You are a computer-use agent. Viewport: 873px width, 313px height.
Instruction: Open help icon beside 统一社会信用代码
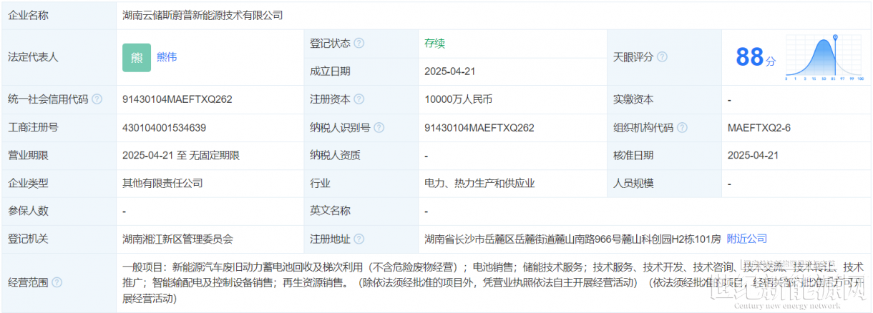coord(97,99)
